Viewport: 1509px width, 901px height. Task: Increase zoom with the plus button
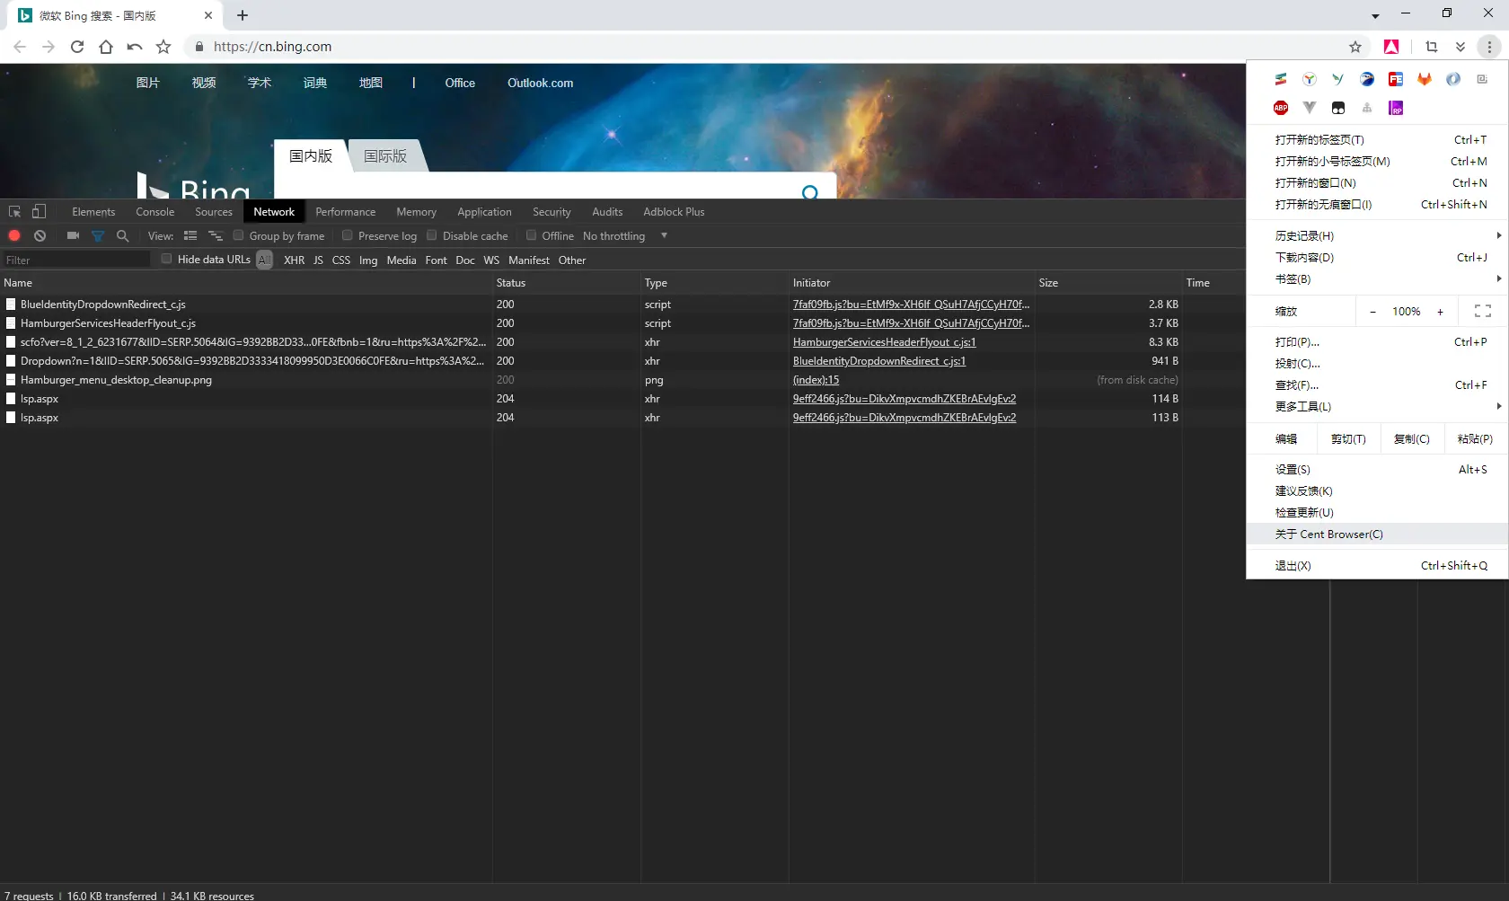coord(1440,311)
